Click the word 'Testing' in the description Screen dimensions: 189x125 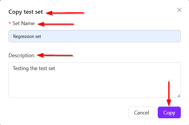(x=21, y=68)
